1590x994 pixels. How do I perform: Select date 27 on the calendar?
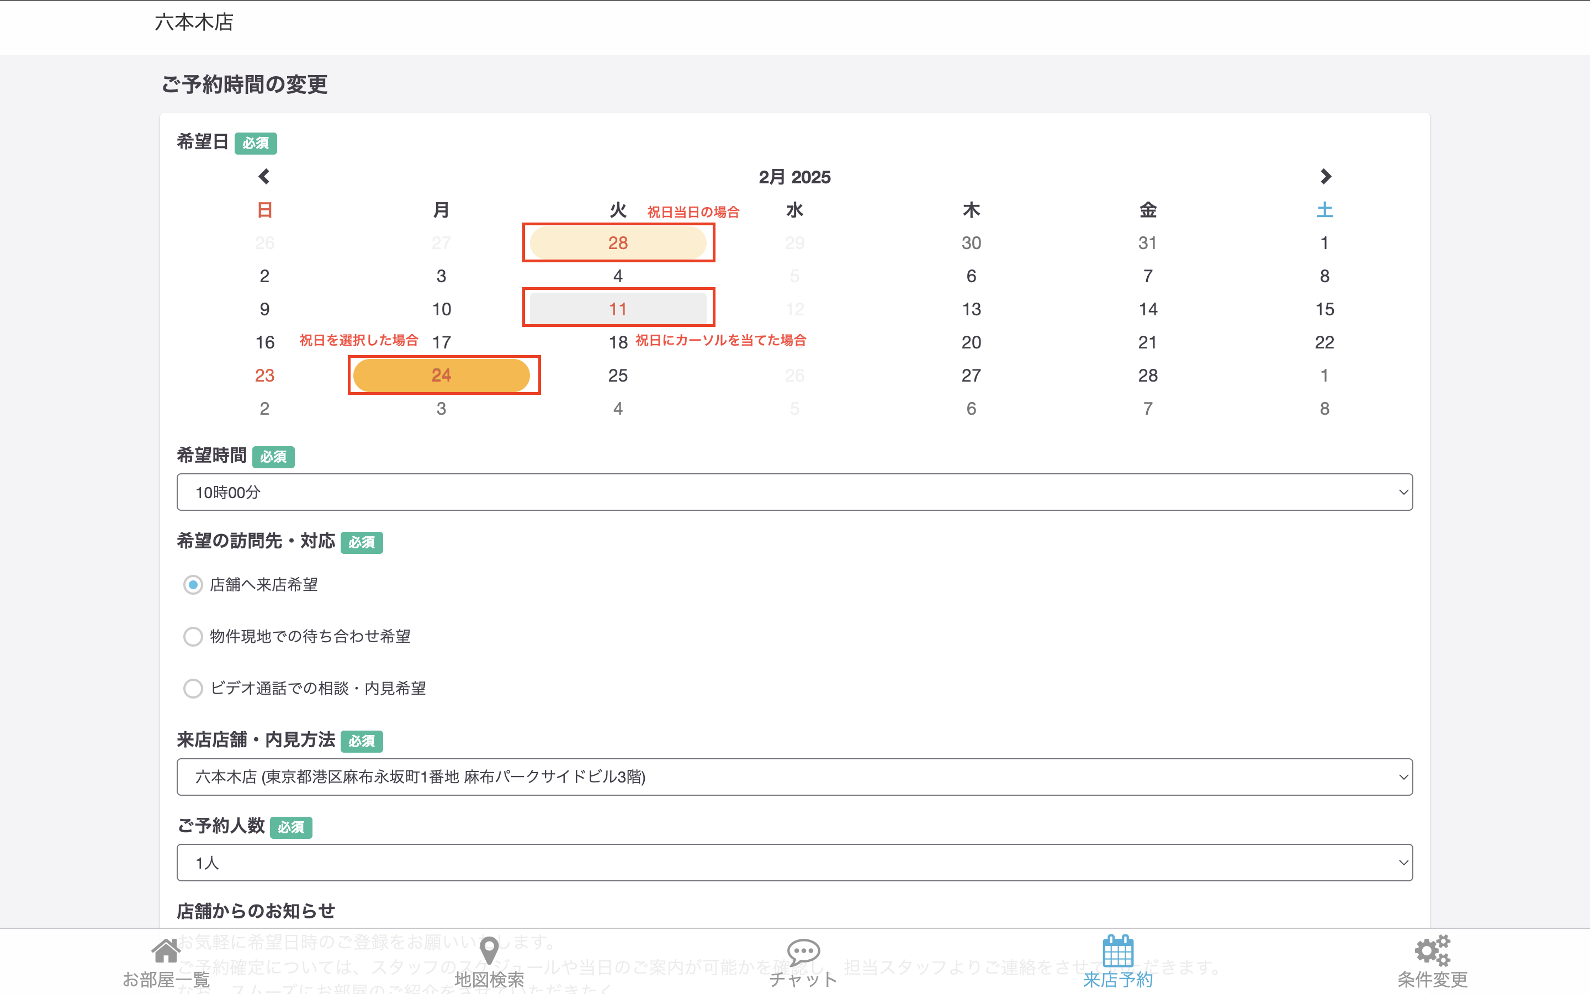[971, 376]
